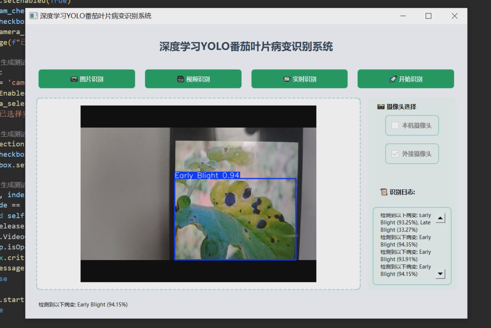Click the log scroll-up arrow
The image size is (491, 328).
(x=441, y=218)
